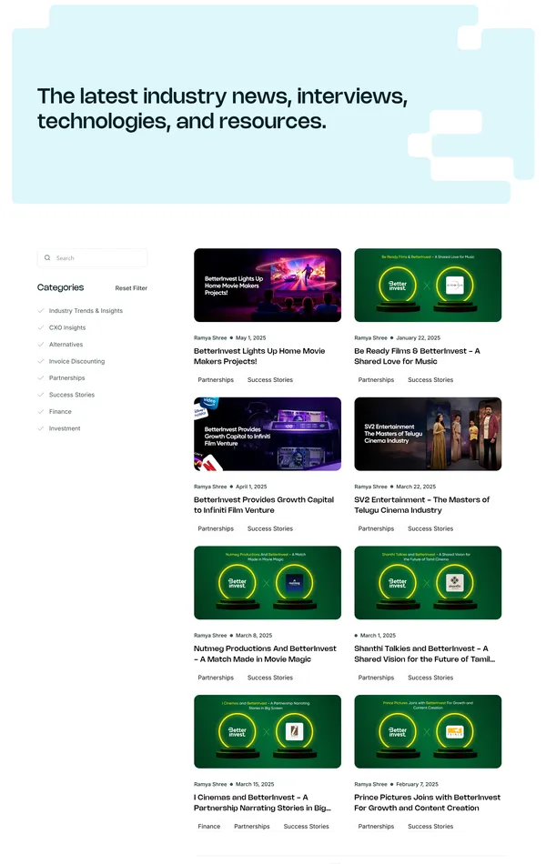The height and width of the screenshot is (864, 546).
Task: Click the Infiniti Film Venture article image
Action: coord(268,434)
